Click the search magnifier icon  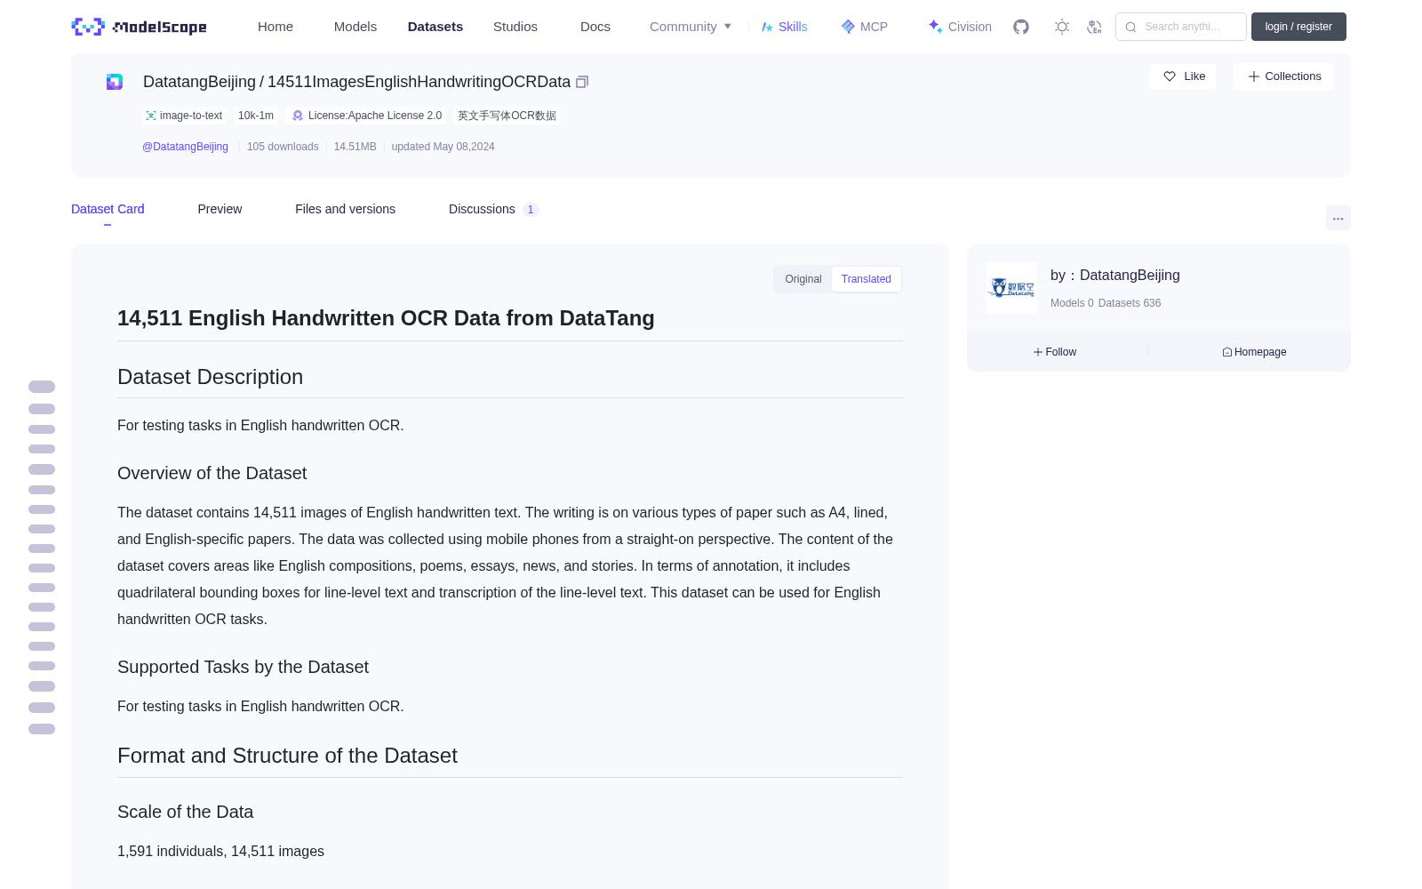[x=1130, y=27]
